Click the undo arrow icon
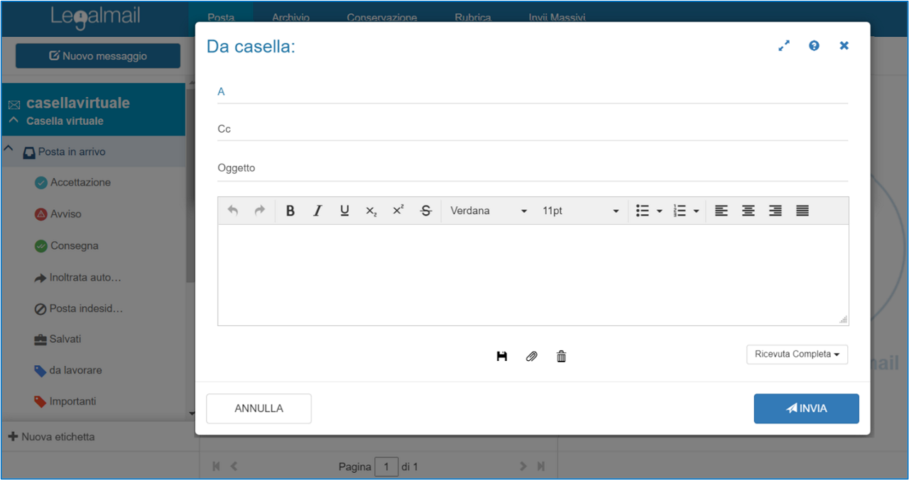The width and height of the screenshot is (909, 480). click(233, 211)
